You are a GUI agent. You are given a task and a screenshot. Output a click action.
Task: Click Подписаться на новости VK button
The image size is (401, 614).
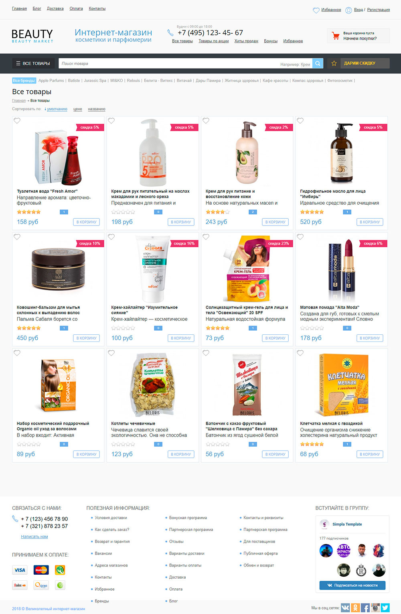pos(352,586)
